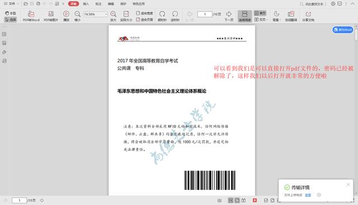This screenshot has height=205, width=358.
Task: Switch to the 插入 ribbon tab
Action: point(86,4)
